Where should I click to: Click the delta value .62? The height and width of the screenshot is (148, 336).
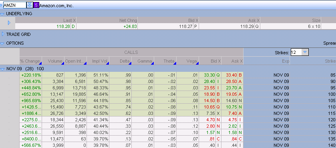(128, 113)
